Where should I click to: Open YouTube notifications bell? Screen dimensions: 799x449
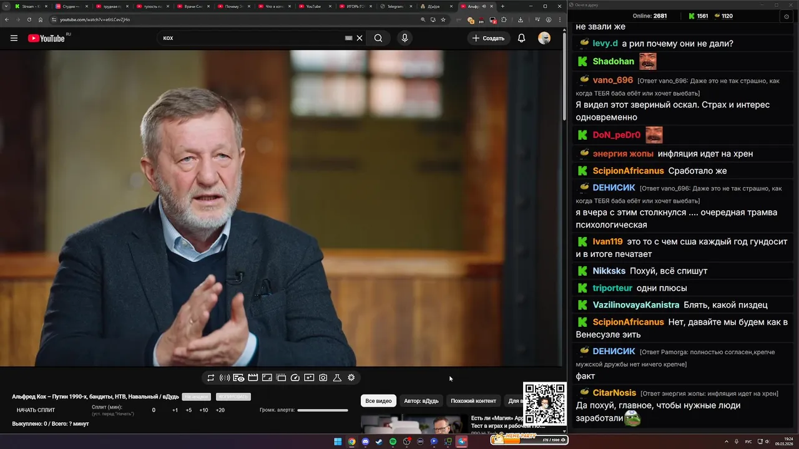(521, 38)
